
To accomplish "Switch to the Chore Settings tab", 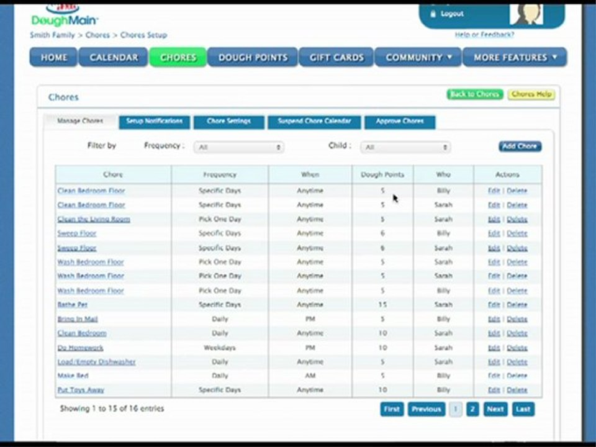I will point(229,122).
